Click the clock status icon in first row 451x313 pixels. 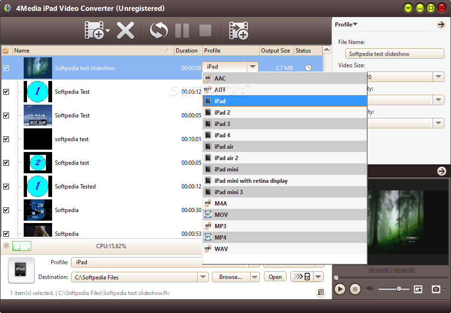[308, 68]
